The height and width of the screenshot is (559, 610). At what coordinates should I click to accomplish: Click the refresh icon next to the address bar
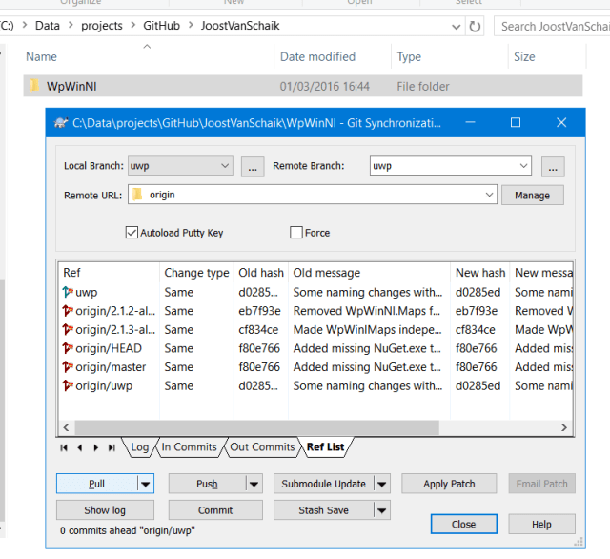(475, 26)
